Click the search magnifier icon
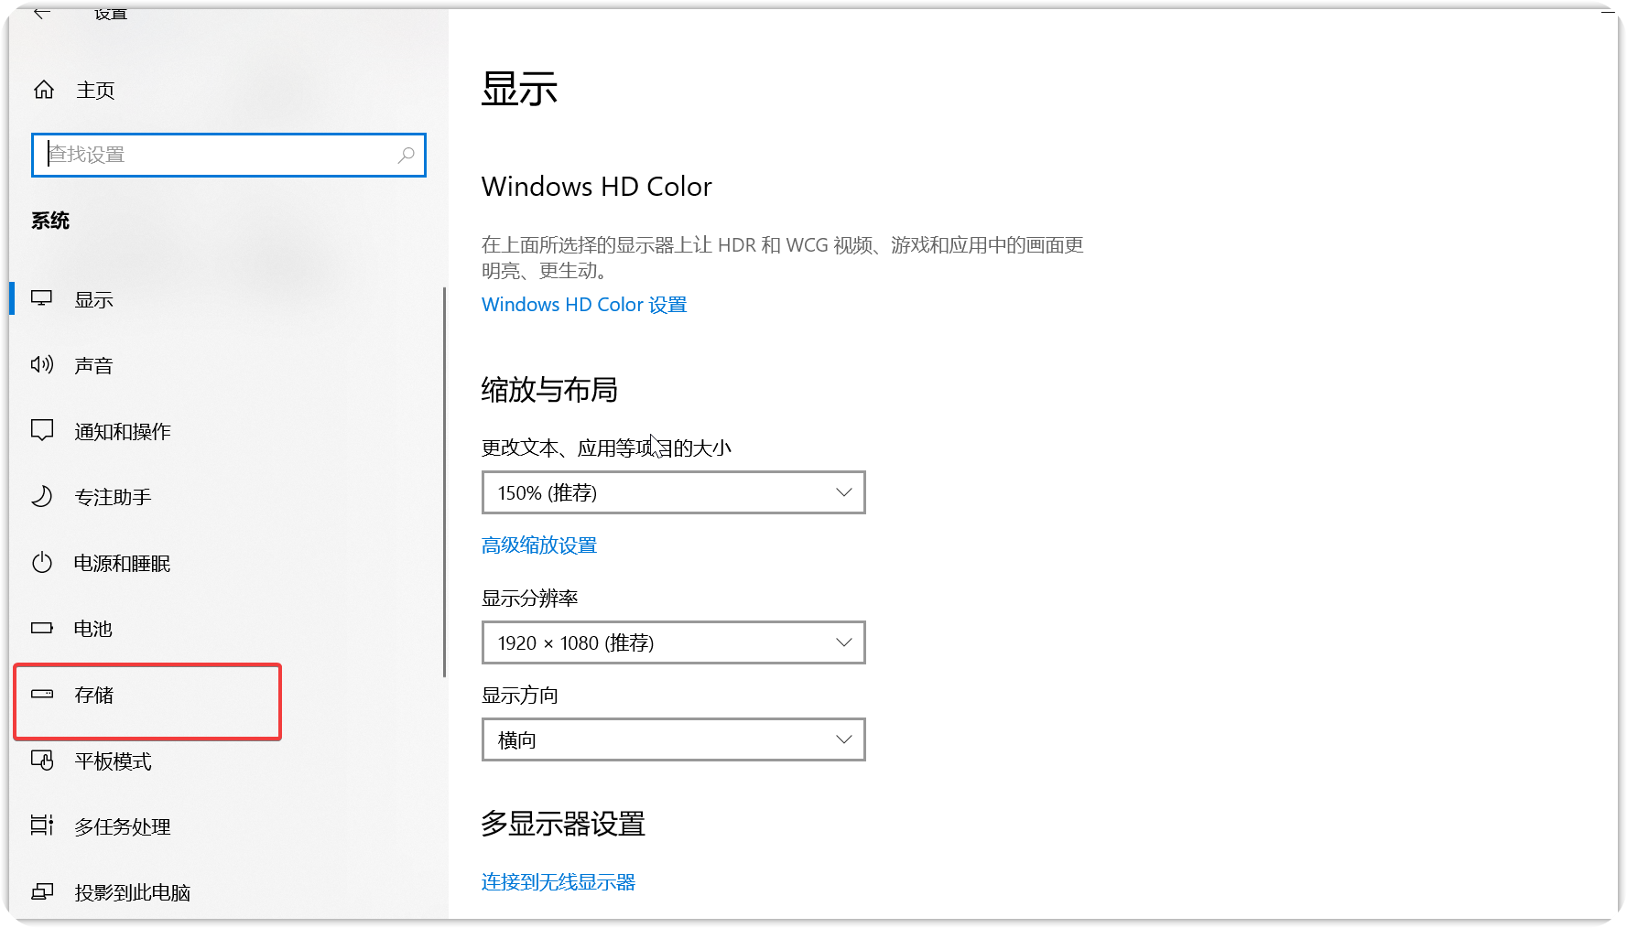This screenshot has height=928, width=1627. (406, 155)
